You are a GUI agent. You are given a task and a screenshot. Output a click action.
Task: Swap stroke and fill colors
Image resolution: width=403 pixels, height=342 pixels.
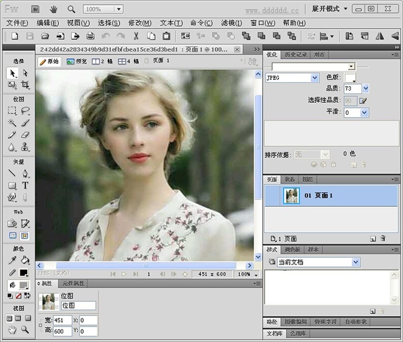click(27, 296)
